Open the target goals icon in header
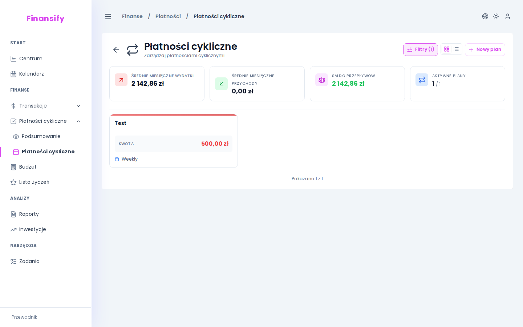 [485, 16]
